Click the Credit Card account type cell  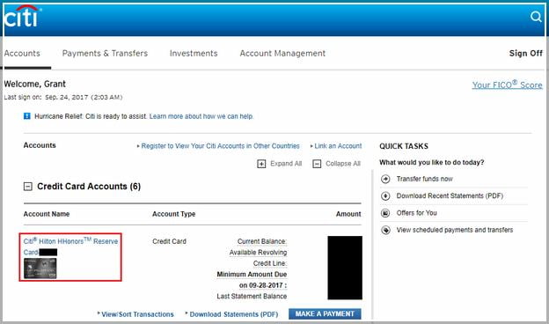tap(169, 242)
